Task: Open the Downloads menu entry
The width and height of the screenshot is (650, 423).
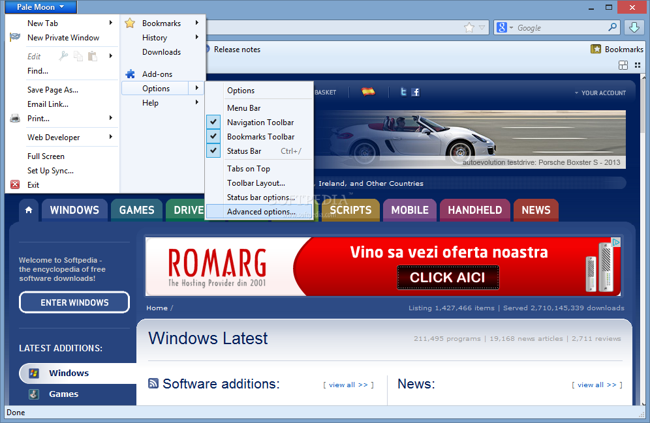Action: (162, 52)
